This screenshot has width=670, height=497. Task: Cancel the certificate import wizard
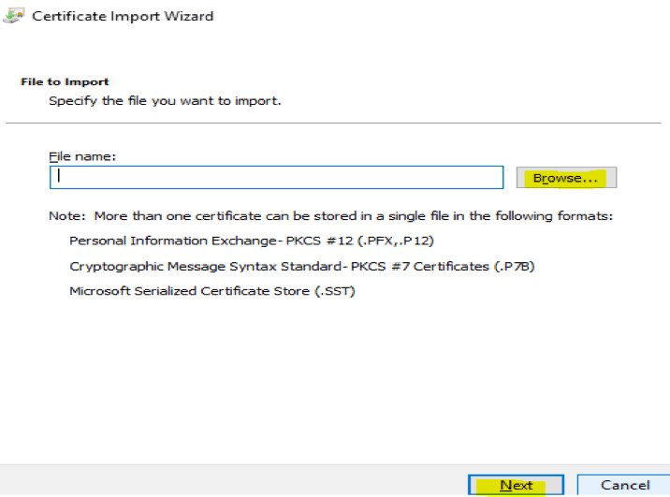(623, 485)
